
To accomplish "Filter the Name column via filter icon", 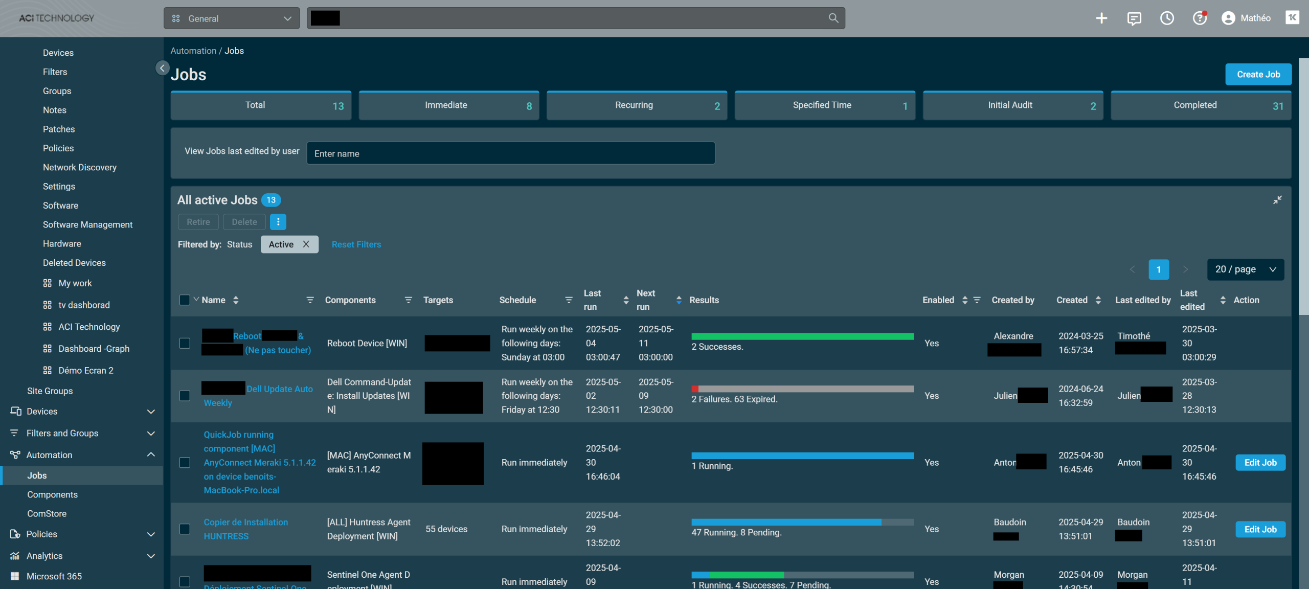I will pos(310,300).
